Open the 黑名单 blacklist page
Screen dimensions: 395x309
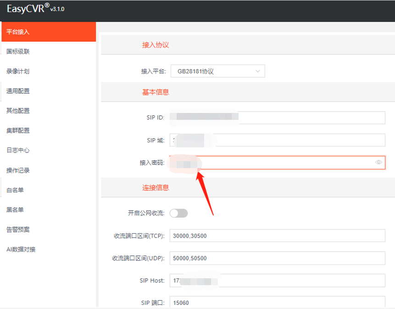point(15,209)
